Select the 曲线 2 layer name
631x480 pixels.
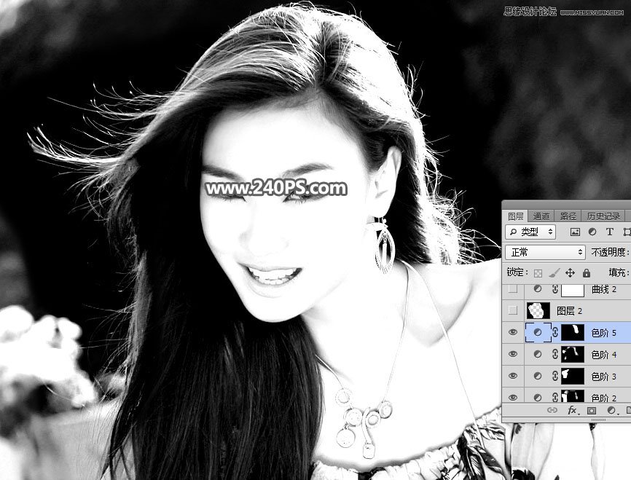pyautogui.click(x=603, y=289)
